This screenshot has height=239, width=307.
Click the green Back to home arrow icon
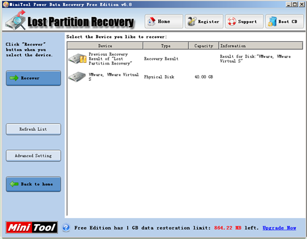point(14,184)
